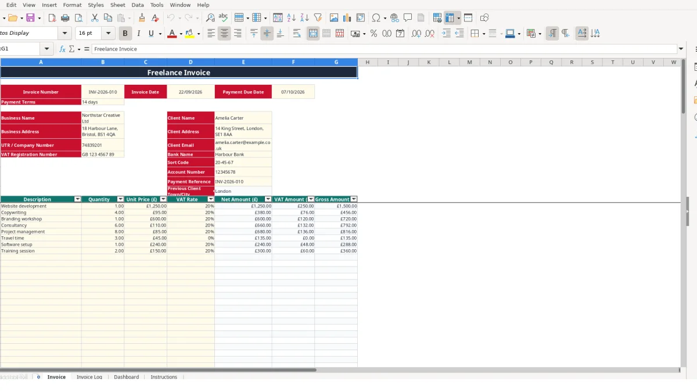
Task: Apply the blue background color
Action: click(509, 34)
